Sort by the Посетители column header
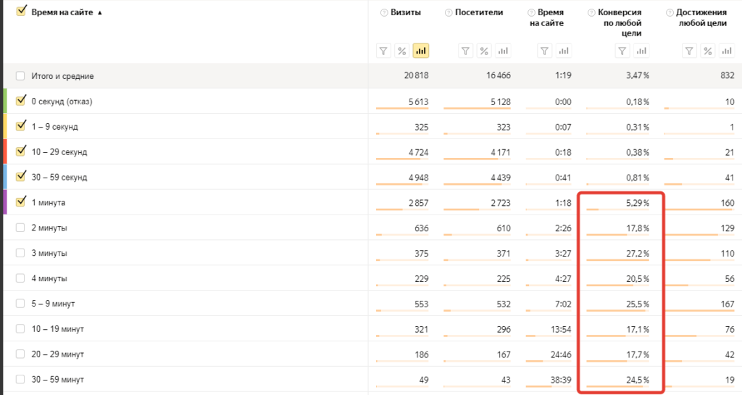 click(x=478, y=12)
